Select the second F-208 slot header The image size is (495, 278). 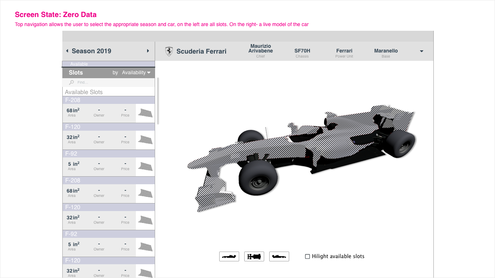[109, 181]
